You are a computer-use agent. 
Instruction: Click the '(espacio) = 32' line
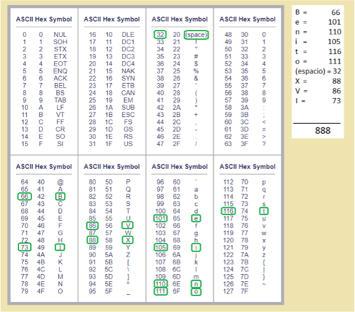coord(318,71)
